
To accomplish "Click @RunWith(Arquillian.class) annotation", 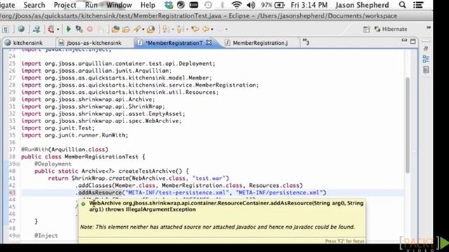I will click(x=65, y=149).
